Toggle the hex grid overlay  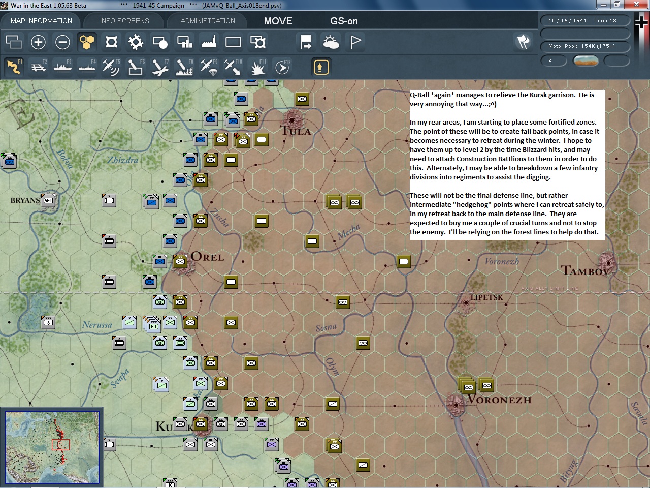point(87,42)
